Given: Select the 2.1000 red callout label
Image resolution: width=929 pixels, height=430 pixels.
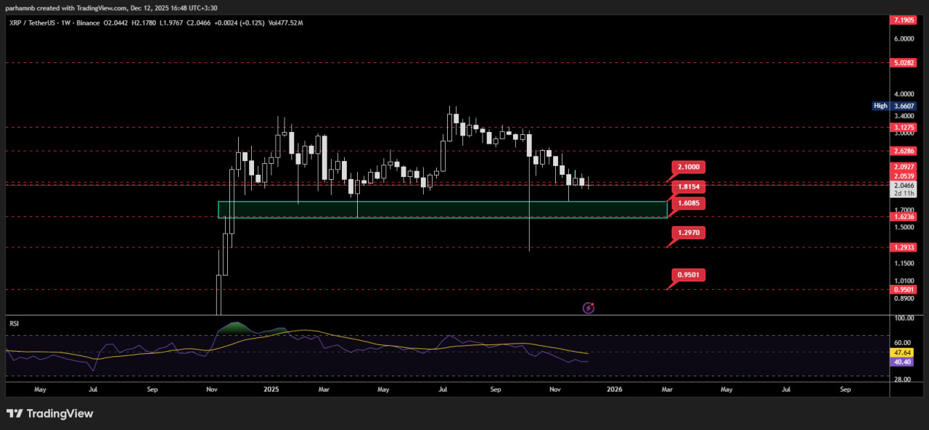Looking at the screenshot, I should tap(688, 168).
